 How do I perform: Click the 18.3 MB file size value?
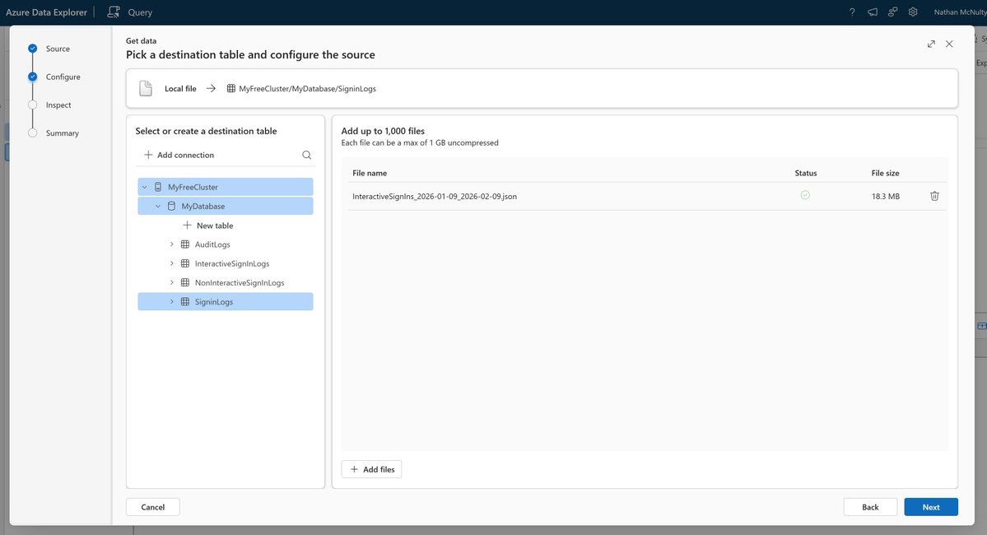886,197
